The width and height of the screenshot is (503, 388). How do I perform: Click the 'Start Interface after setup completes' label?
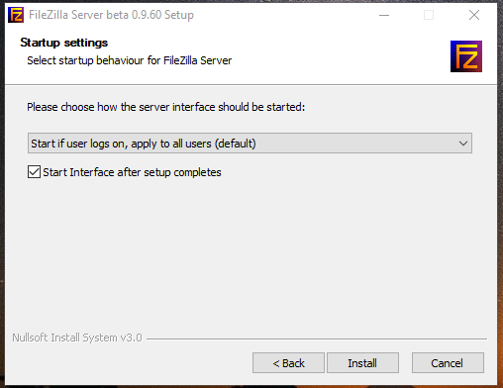pos(132,172)
